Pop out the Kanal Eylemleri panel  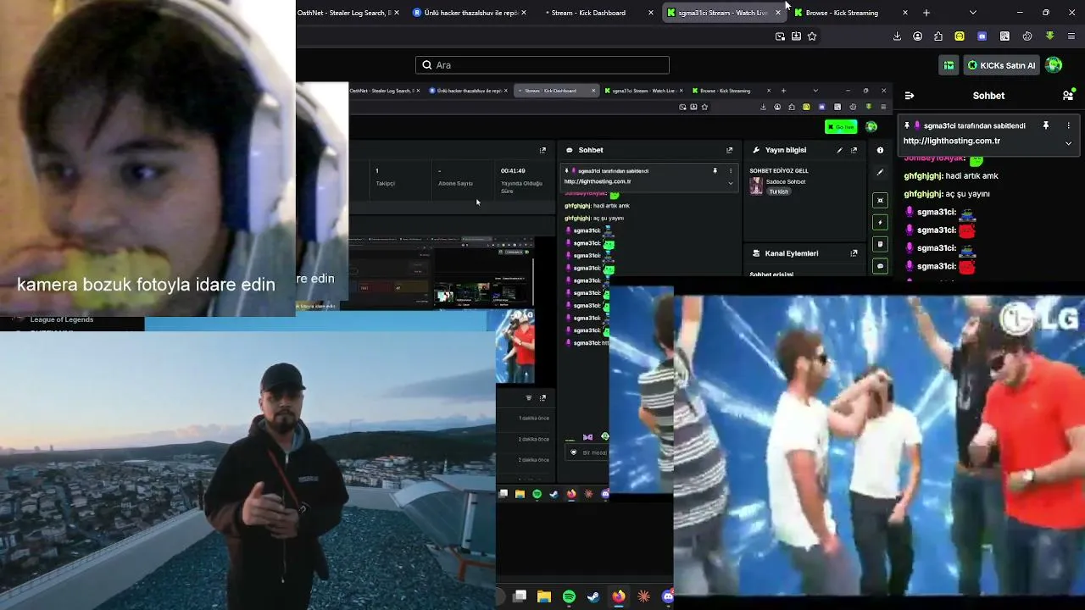coord(854,253)
